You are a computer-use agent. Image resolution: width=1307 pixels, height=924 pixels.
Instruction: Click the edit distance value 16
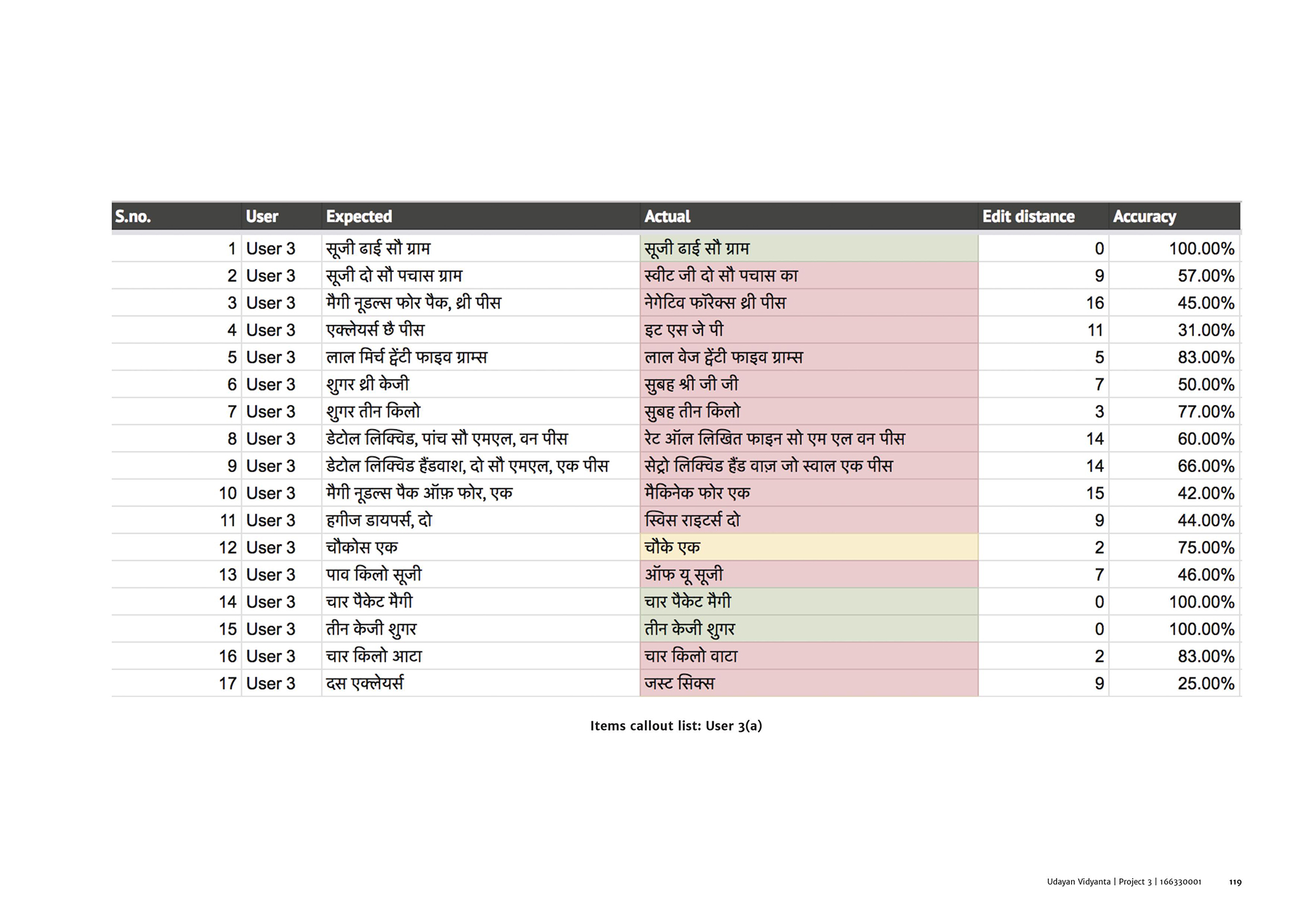(x=1095, y=303)
